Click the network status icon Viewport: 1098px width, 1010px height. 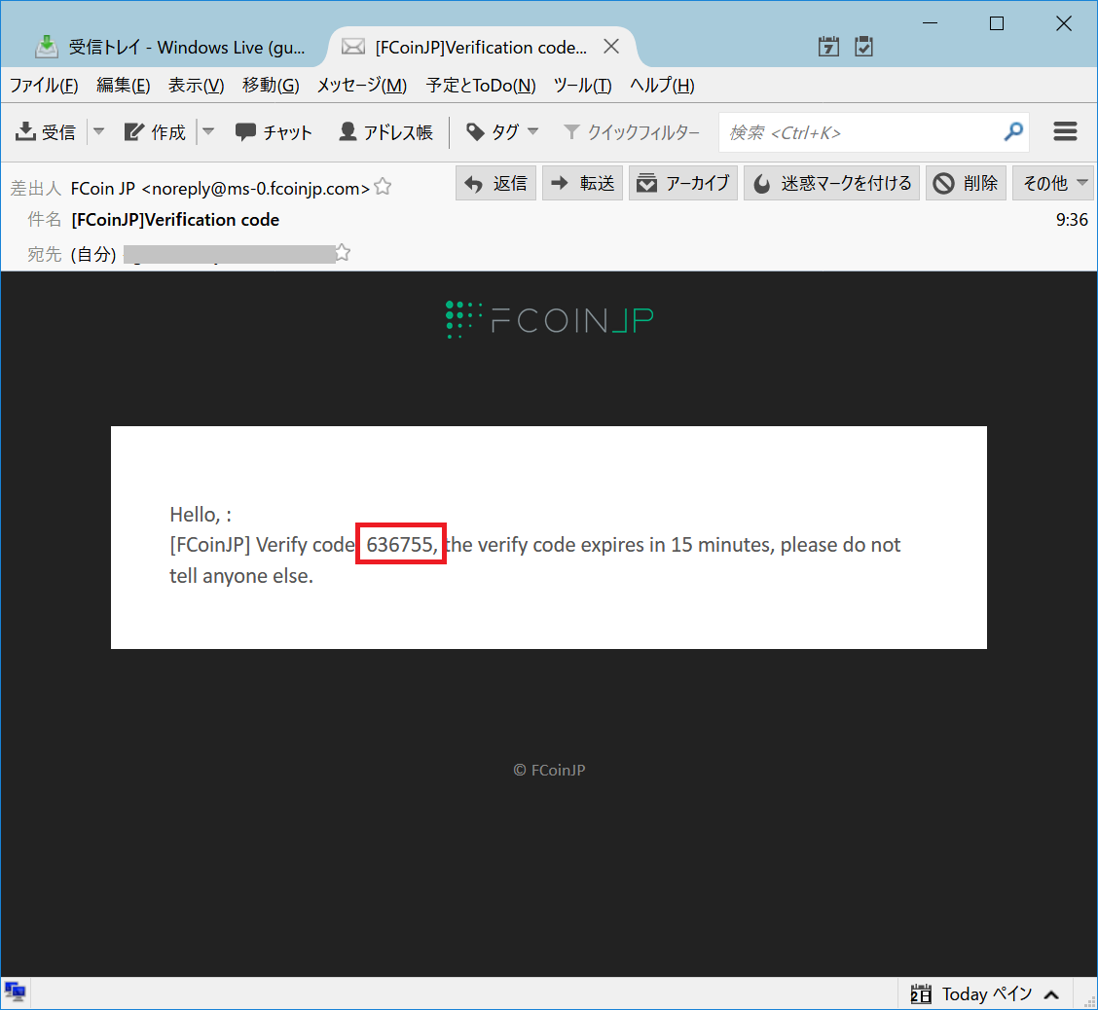pyautogui.click(x=15, y=992)
